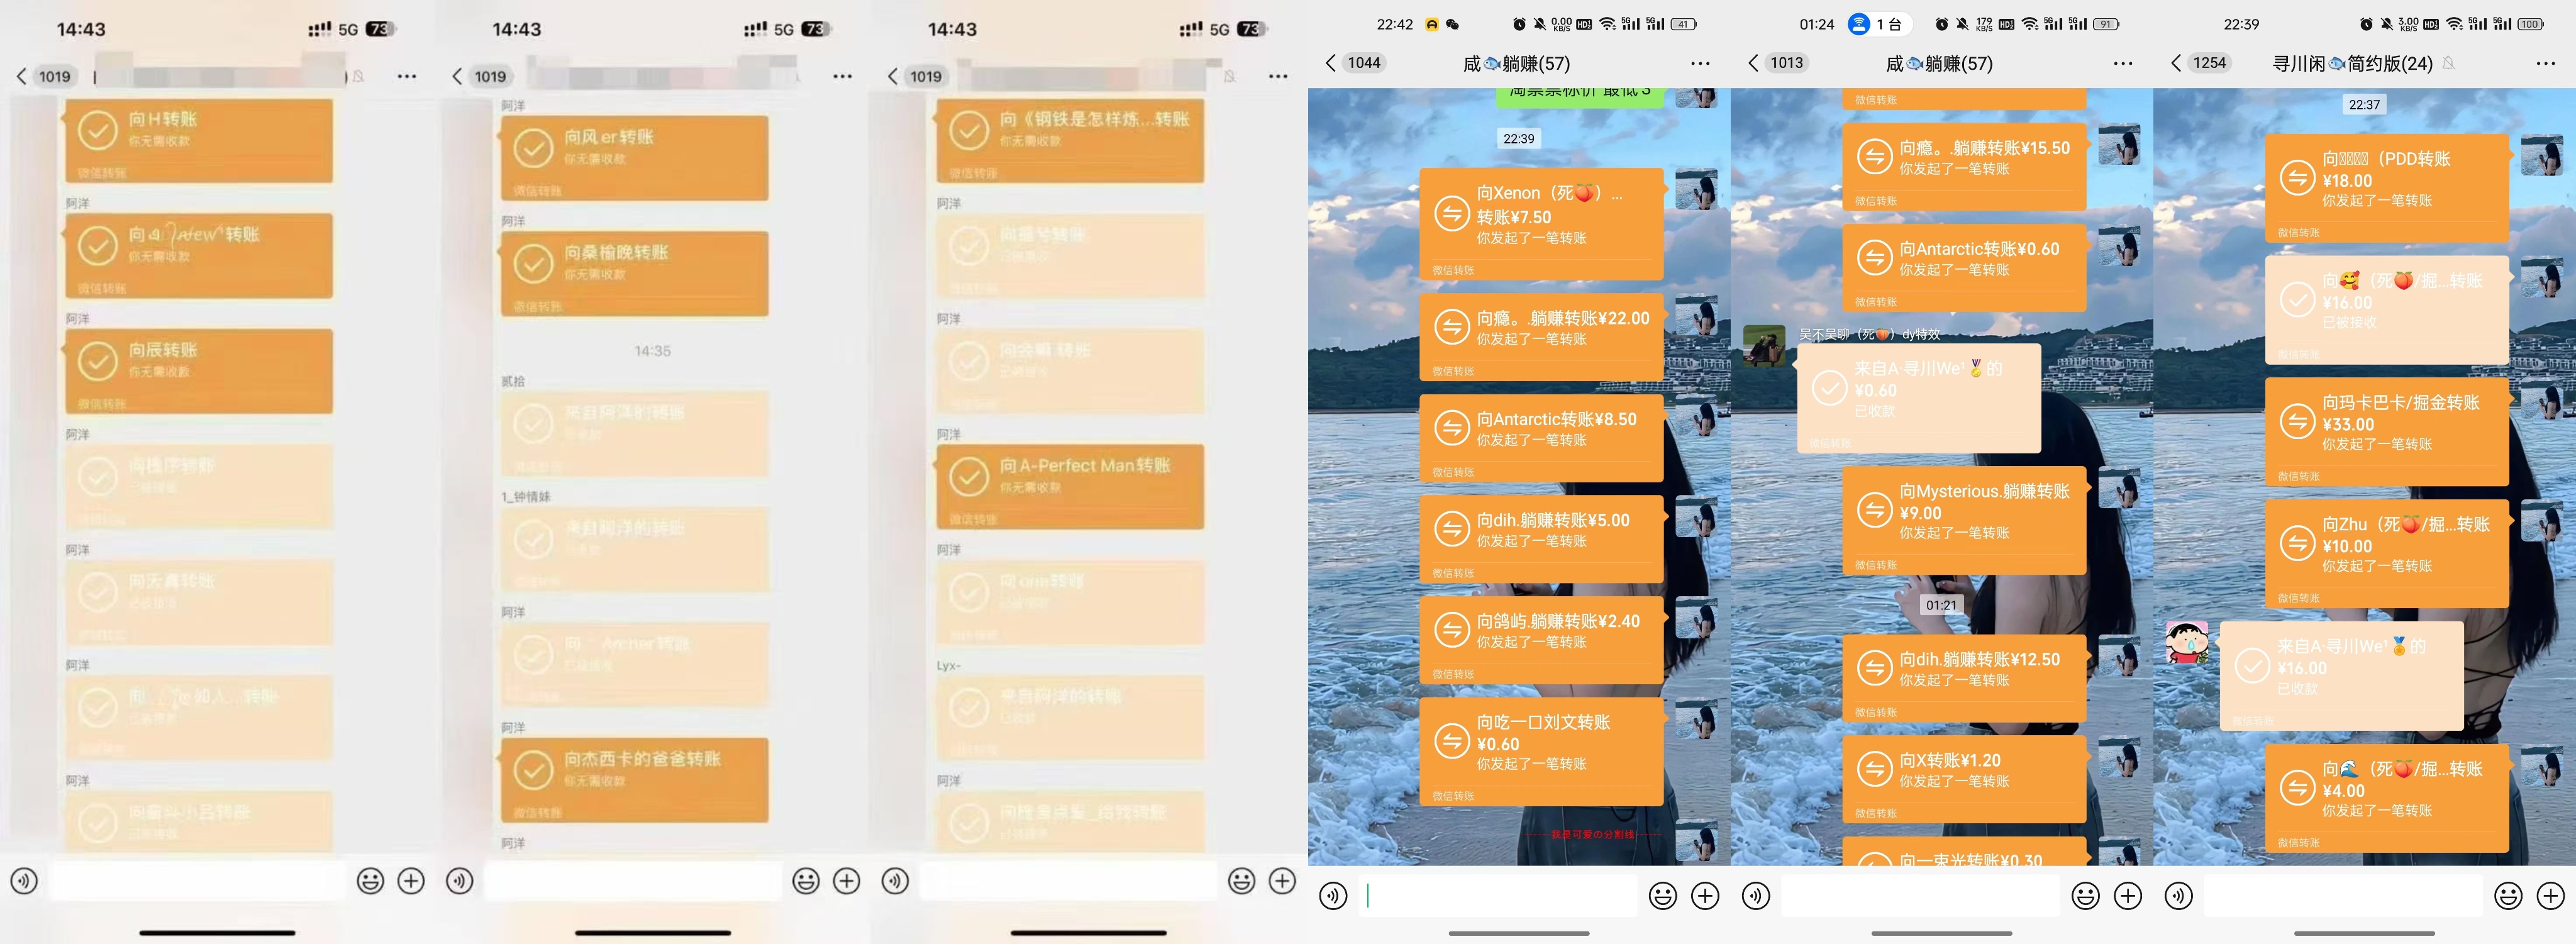This screenshot has height=944, width=2576.
Task: Go back via arrow beside 1254
Action: click(2176, 63)
